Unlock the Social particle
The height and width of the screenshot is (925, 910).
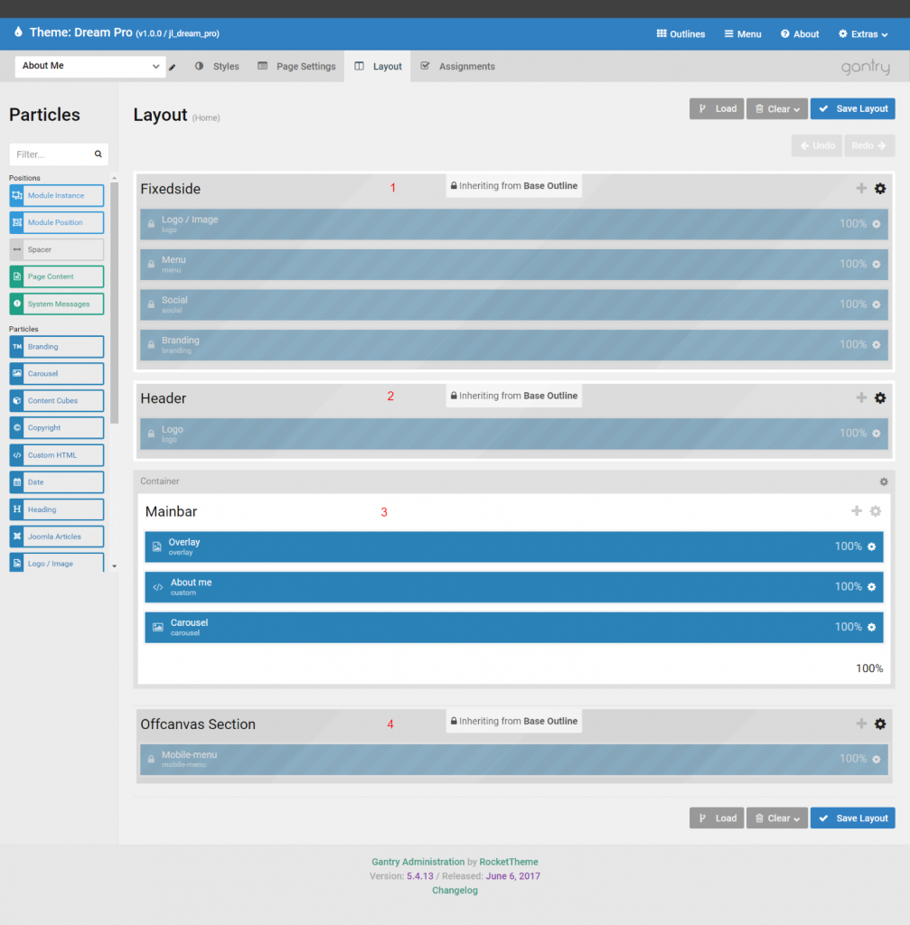tap(149, 304)
